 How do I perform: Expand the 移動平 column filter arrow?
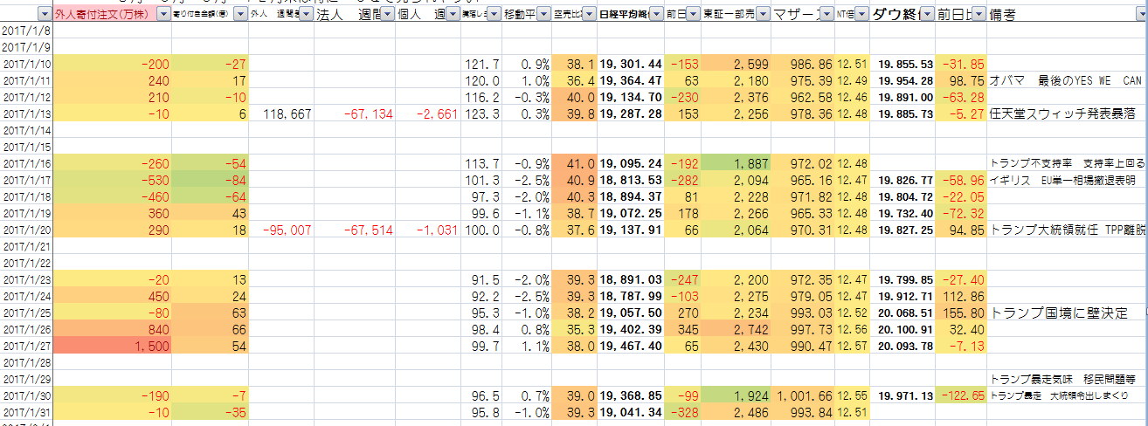click(x=543, y=15)
